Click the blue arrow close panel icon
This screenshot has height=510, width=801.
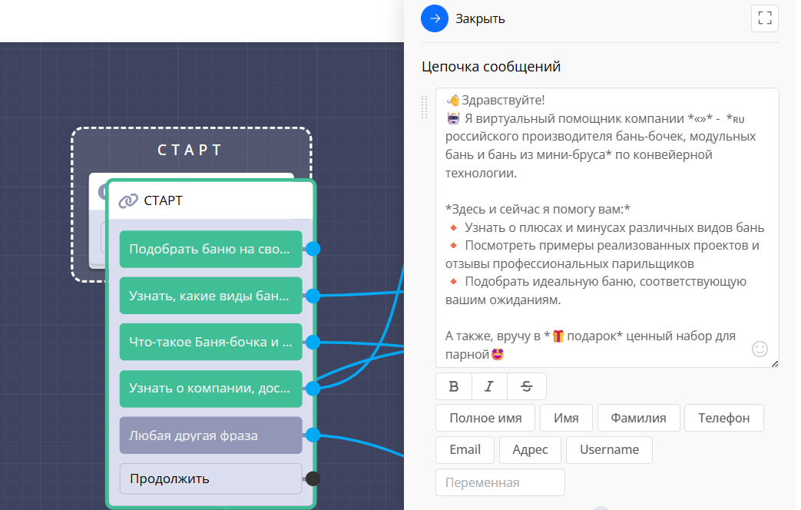tap(435, 19)
